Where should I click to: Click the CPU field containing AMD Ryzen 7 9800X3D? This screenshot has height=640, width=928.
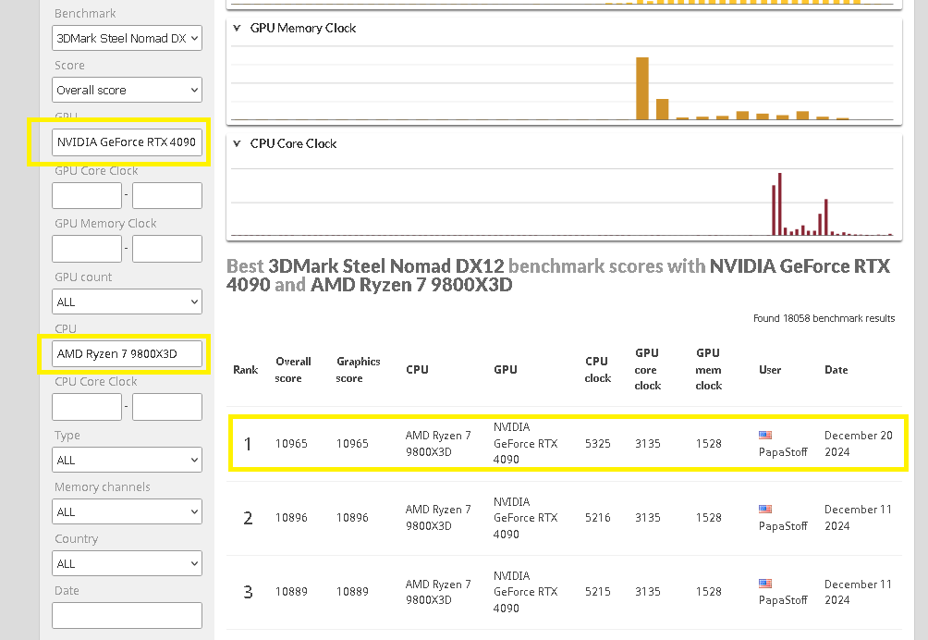tap(127, 353)
